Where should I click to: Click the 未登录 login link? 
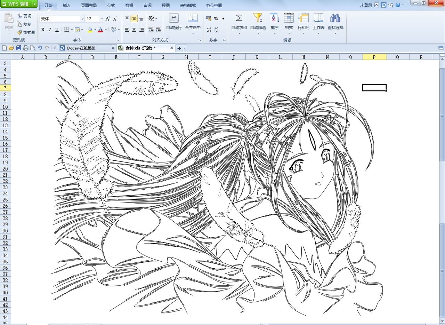point(366,5)
